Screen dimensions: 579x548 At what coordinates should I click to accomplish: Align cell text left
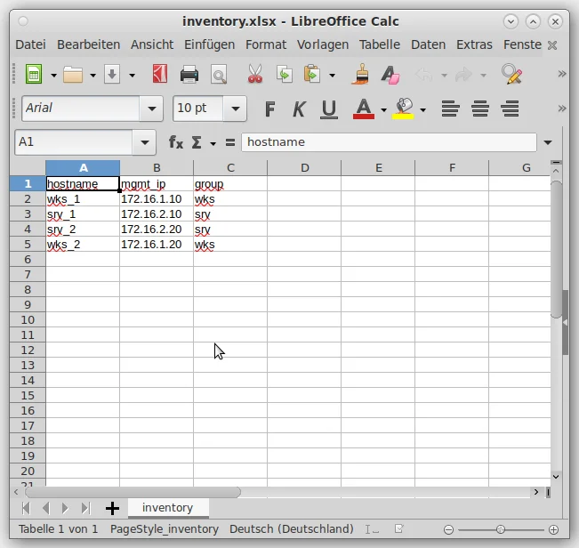click(x=451, y=109)
